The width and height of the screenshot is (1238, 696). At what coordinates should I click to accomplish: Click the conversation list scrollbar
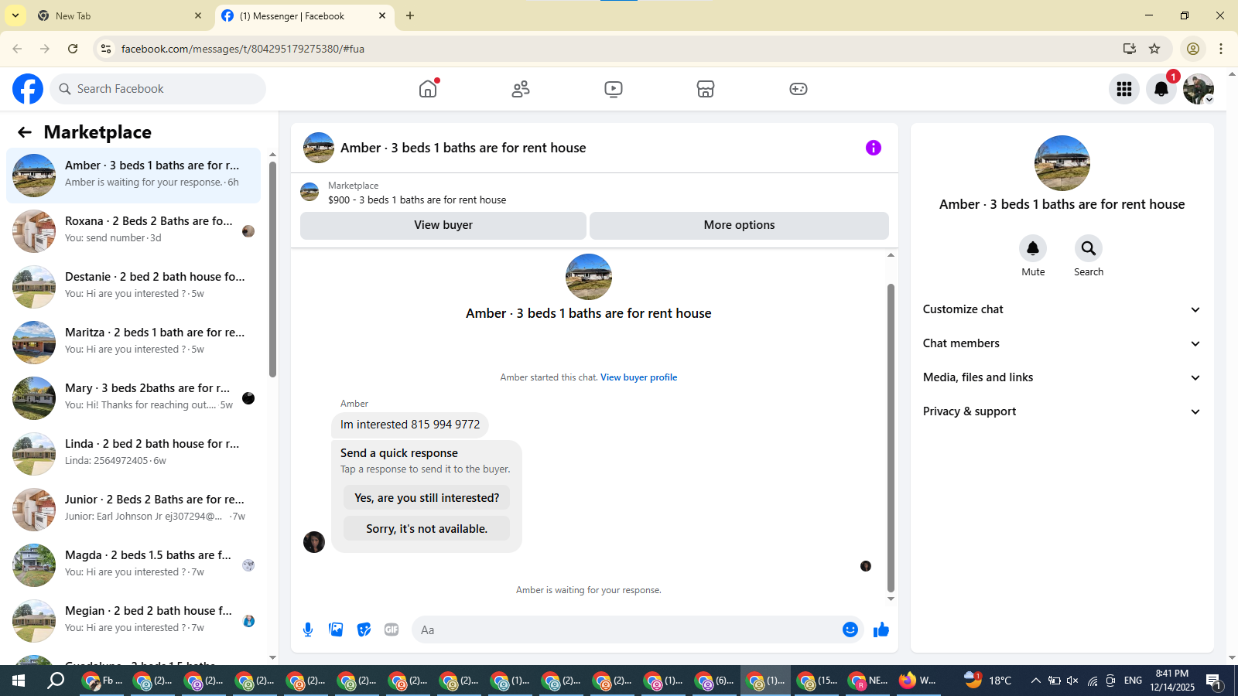pyautogui.click(x=272, y=269)
